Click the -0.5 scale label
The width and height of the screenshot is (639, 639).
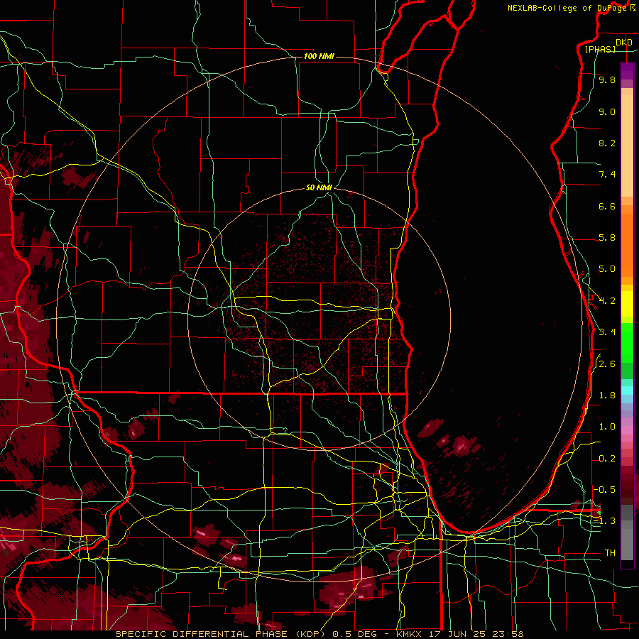(604, 490)
